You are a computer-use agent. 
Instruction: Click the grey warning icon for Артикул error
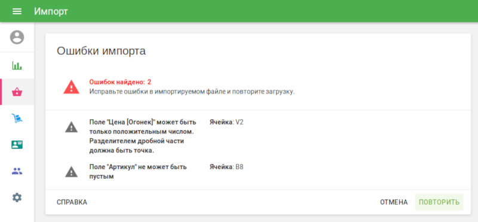coord(71,171)
